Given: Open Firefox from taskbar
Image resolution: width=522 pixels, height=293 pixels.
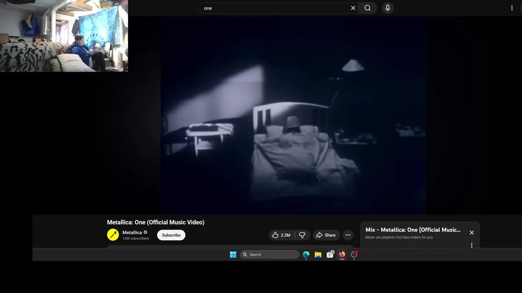Looking at the screenshot, I should click(x=342, y=254).
